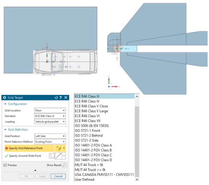Click the Show Result magnifier icon
Screen dimensions: 209x185
tap(64, 165)
